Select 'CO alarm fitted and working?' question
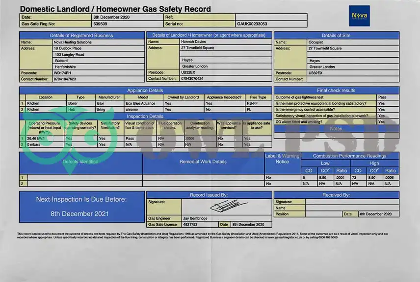 (x=299, y=122)
